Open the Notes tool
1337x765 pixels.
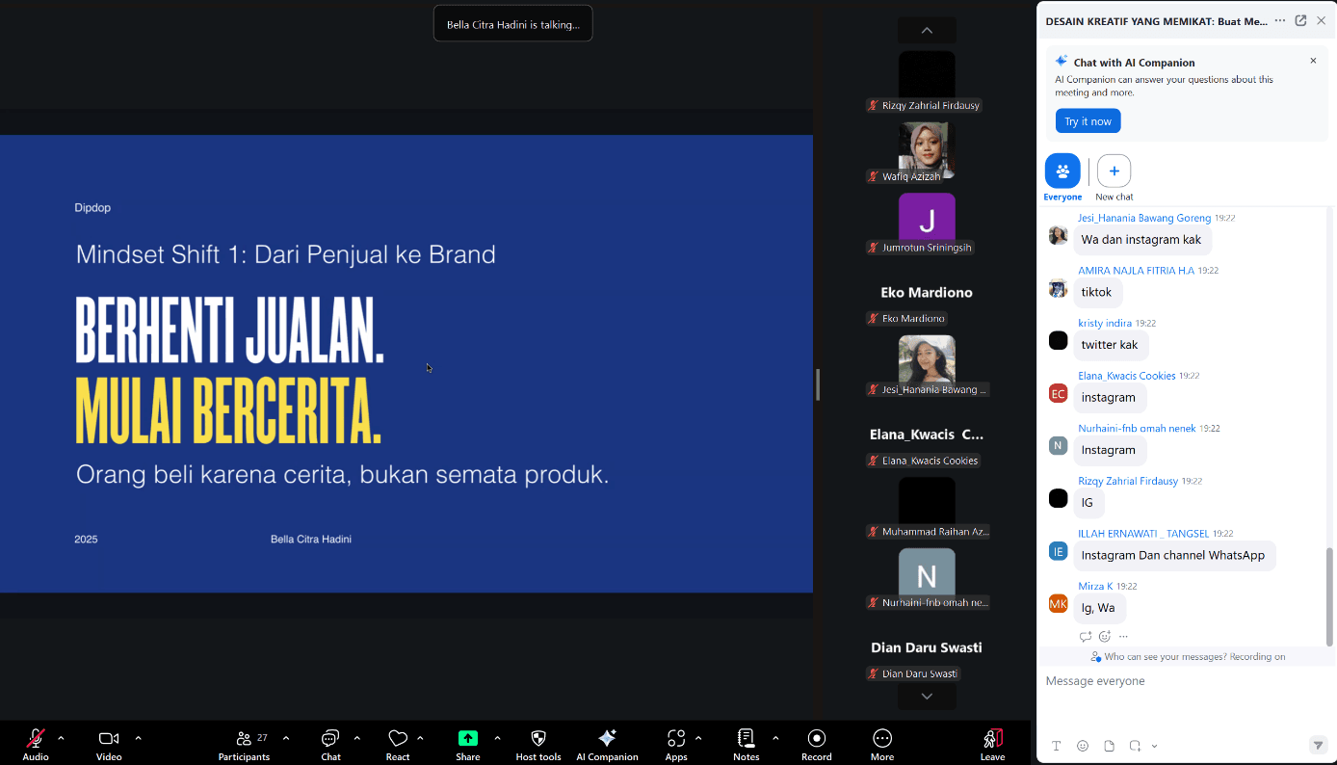pos(746,739)
